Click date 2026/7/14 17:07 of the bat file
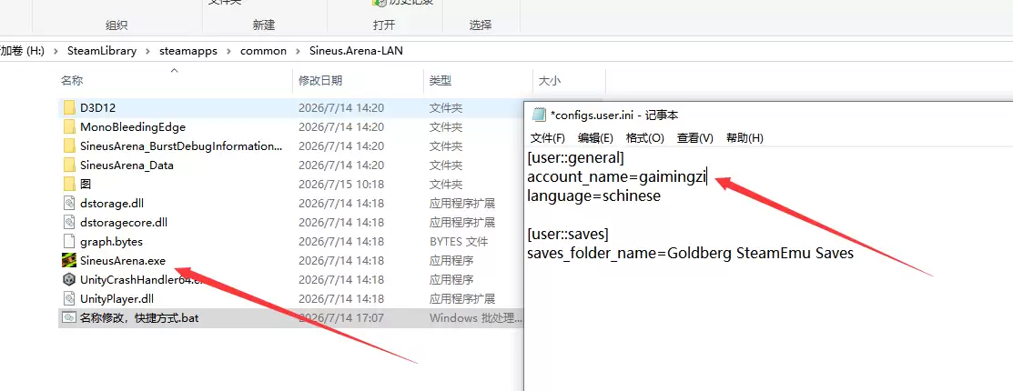The width and height of the screenshot is (1013, 391). point(341,317)
